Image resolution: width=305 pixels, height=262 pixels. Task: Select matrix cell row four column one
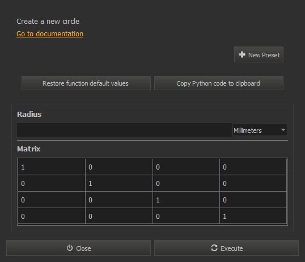click(x=52, y=216)
